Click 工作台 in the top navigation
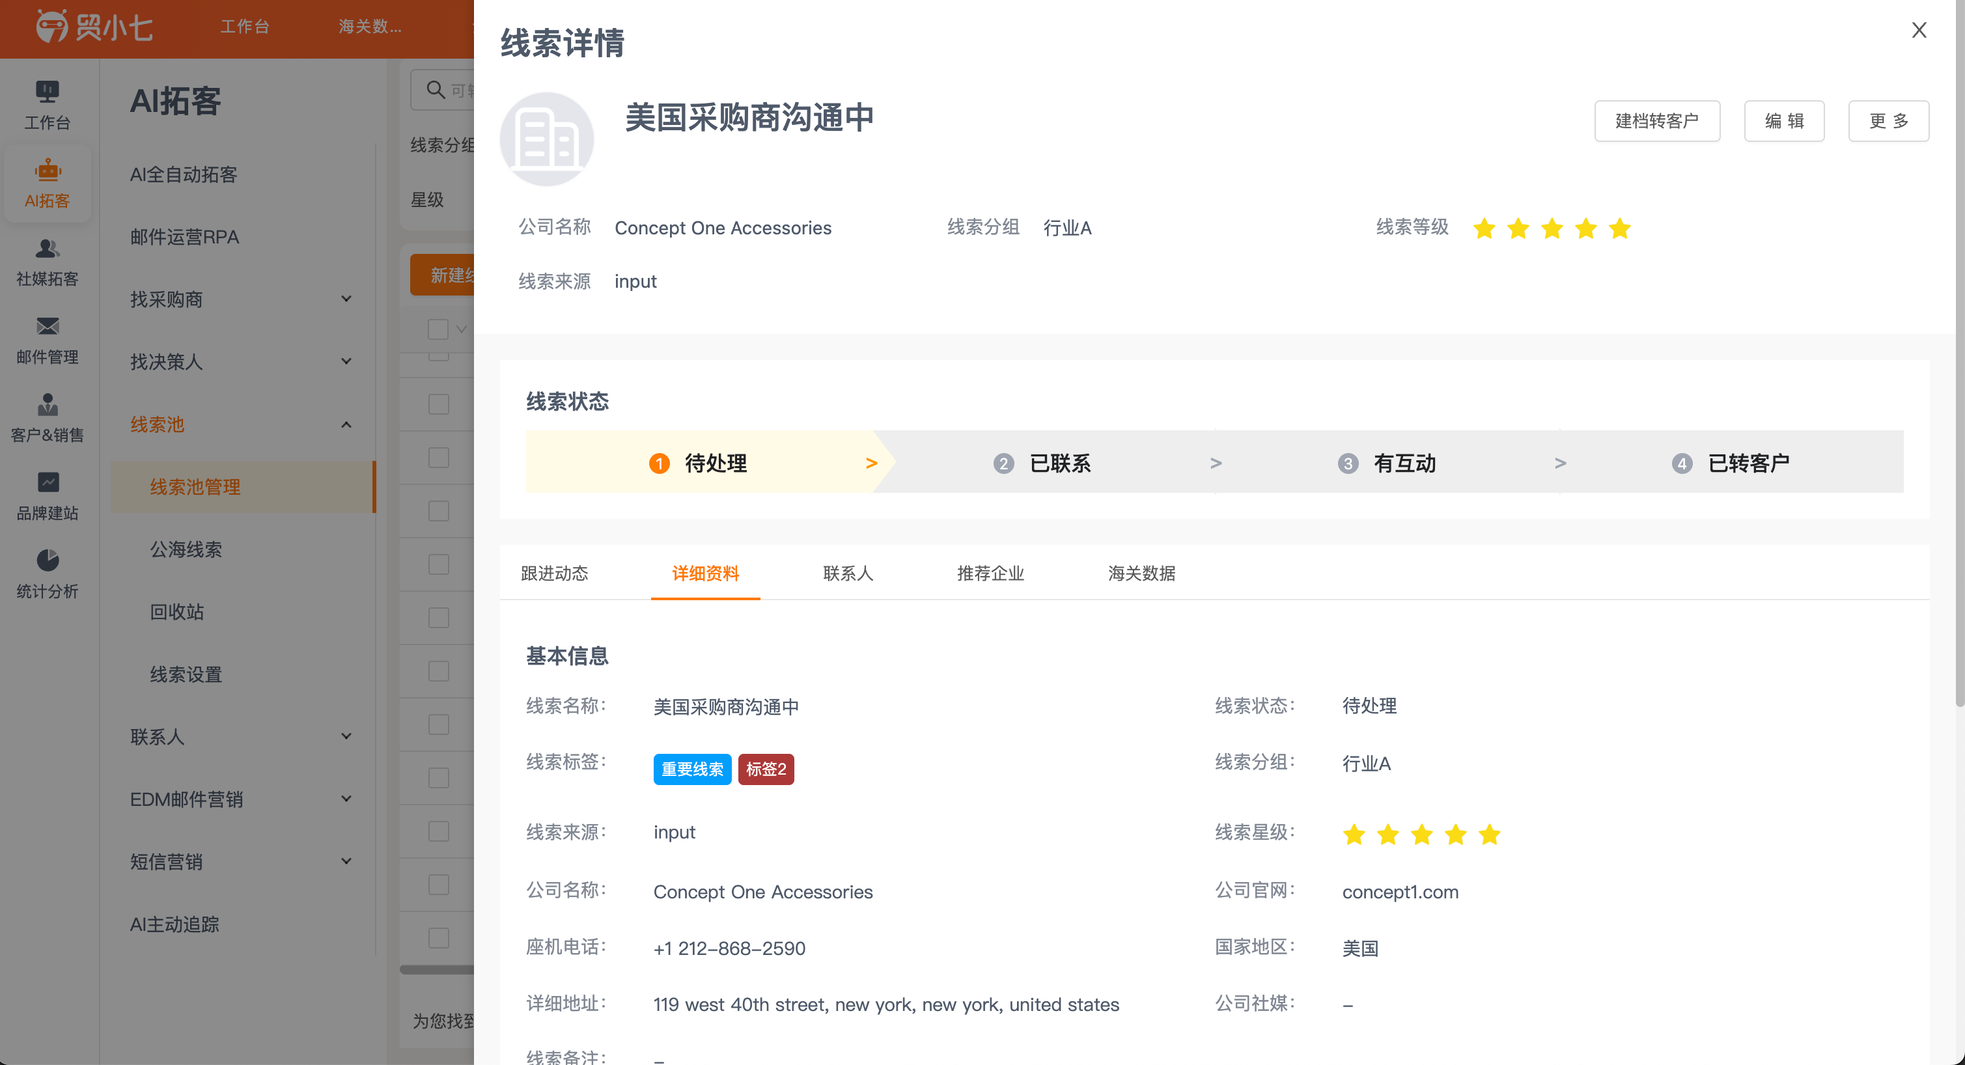This screenshot has width=1965, height=1065. 245,27
